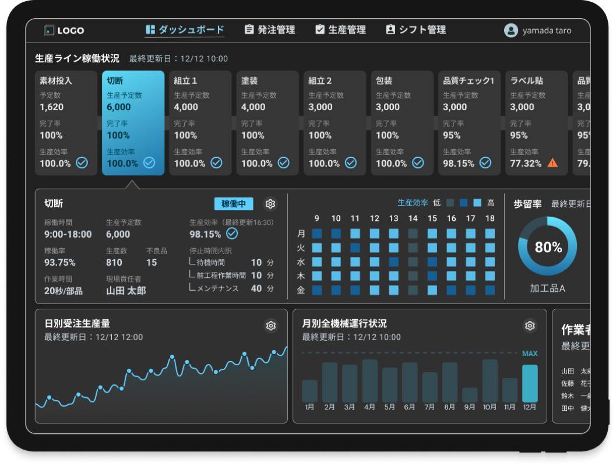Click the light blue 高 efficiency legend swatch
616x466 pixels.
click(x=477, y=203)
